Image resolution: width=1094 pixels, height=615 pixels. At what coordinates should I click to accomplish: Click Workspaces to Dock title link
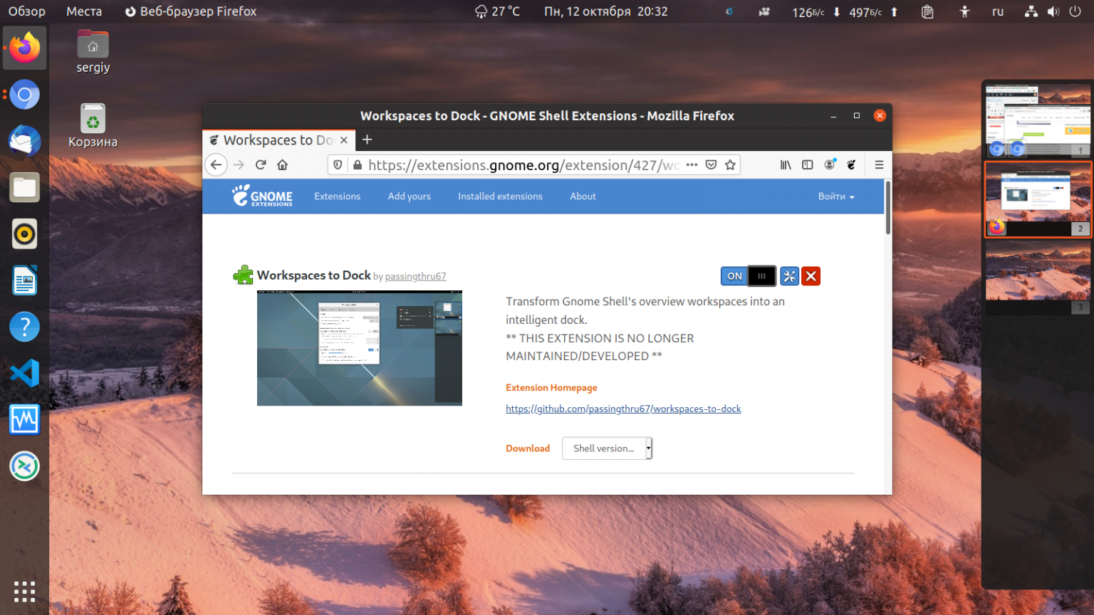tap(313, 275)
